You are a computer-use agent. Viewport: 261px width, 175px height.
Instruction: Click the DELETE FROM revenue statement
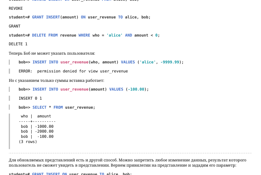(x=84, y=35)
